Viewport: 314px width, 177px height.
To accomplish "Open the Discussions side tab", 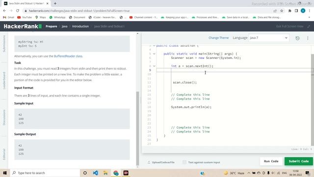I will pos(4,118).
